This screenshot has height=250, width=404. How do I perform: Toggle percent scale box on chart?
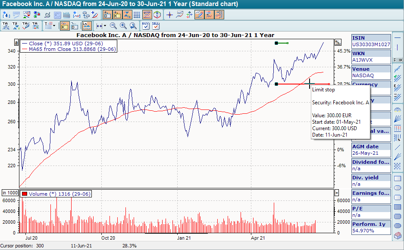coord(338,43)
